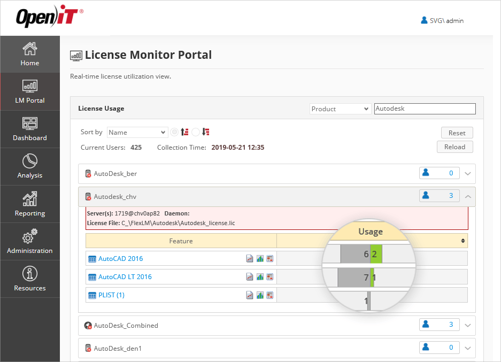Screen dimensions: 501x362
Task: Click the SVG\ admin user account
Action: (x=442, y=20)
